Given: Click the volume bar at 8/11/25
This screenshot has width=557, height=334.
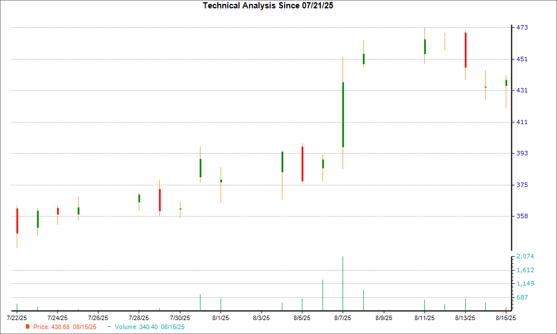Looking at the screenshot, I should (x=424, y=305).
